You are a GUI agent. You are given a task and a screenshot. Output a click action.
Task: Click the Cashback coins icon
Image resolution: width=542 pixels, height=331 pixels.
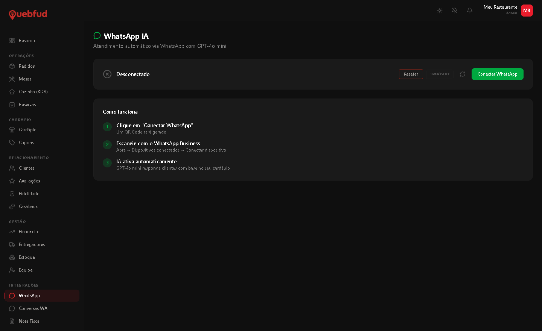(x=12, y=206)
